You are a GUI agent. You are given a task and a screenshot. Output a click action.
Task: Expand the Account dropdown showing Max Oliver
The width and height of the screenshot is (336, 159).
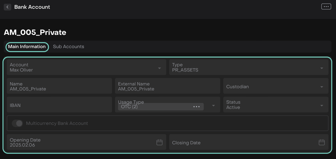[159, 68]
